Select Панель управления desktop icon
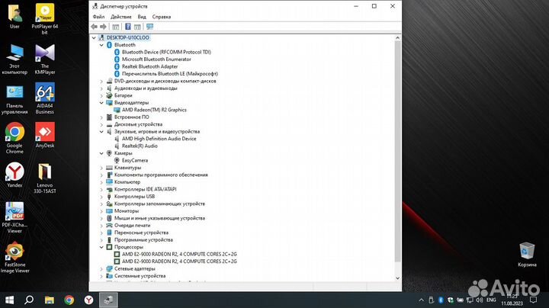 click(14, 98)
